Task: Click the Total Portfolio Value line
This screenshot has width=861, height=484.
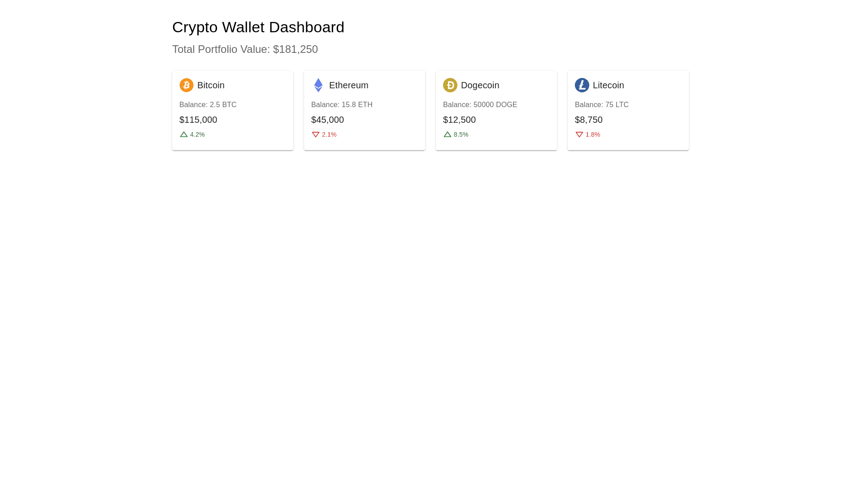Action: click(x=245, y=49)
